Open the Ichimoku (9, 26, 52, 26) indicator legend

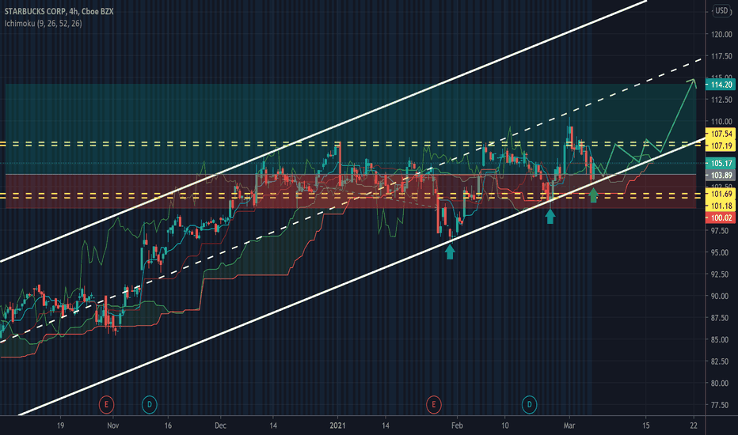tap(43, 24)
